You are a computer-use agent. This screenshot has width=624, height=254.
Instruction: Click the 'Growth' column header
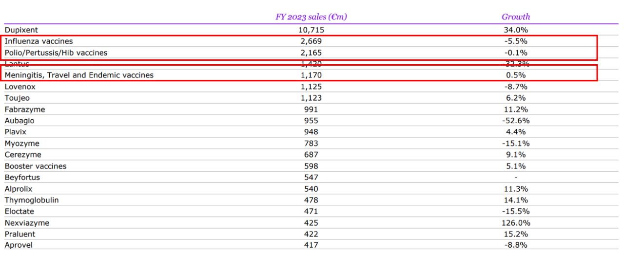pos(516,17)
